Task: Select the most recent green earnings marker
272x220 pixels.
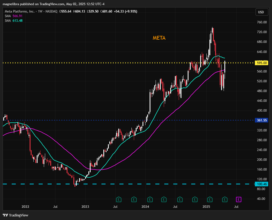Action: (225, 200)
